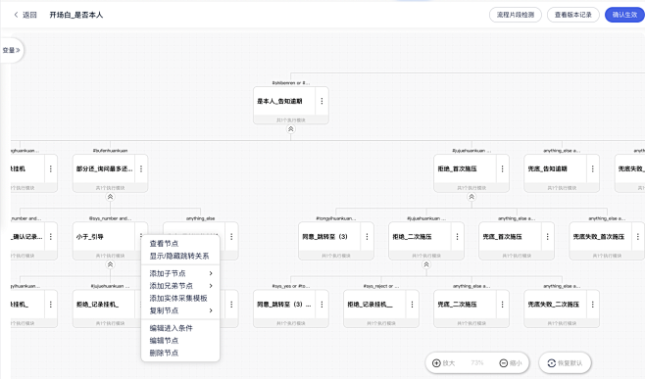The height and width of the screenshot is (379, 645).
Task: Open three-dot menu on 兜底失败_二次施压 node
Action: [592, 305]
